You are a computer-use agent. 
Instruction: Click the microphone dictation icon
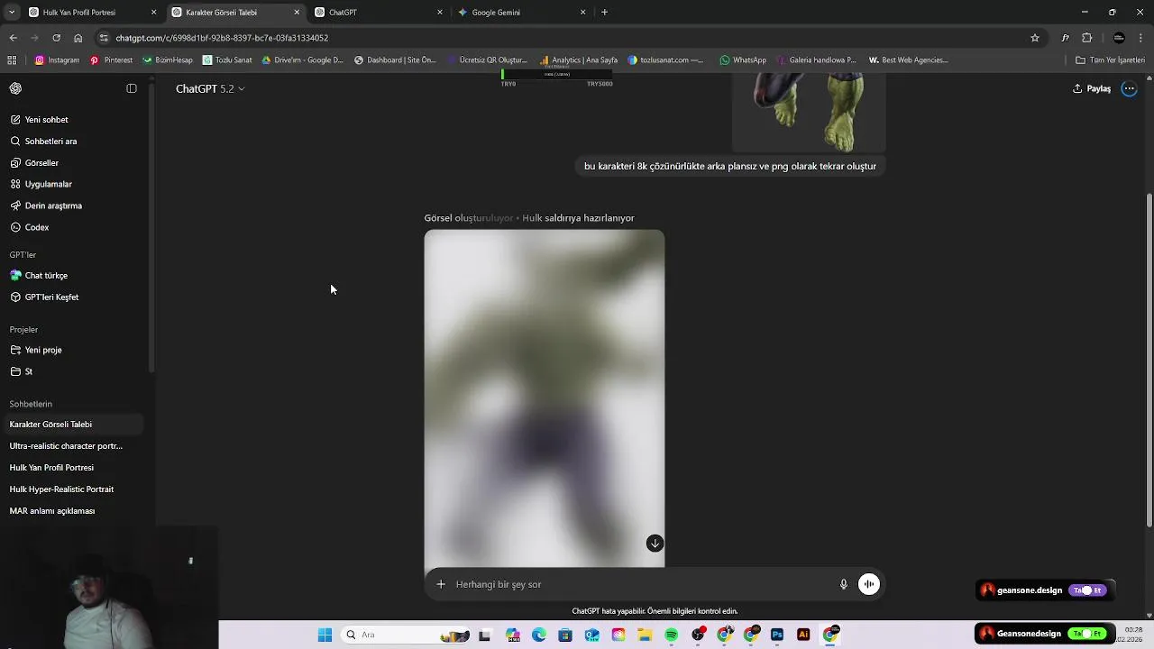[x=844, y=584]
